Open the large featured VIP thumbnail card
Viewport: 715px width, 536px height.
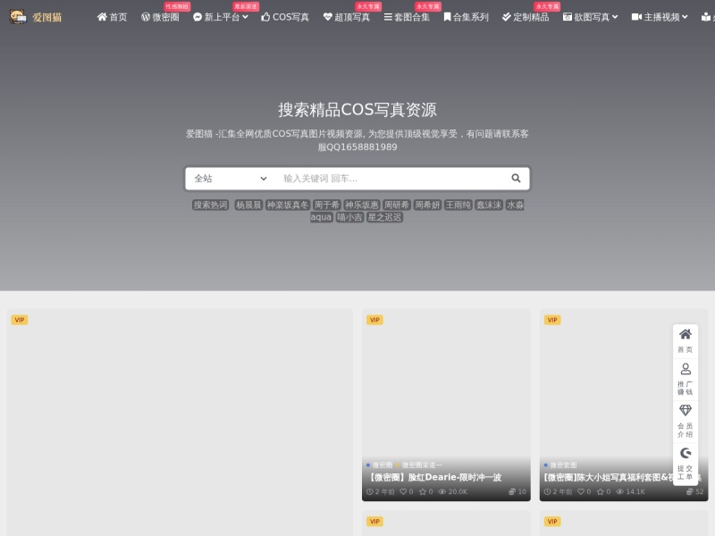180,422
